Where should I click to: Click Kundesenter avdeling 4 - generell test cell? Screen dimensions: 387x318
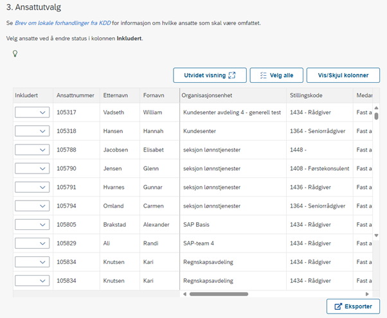(x=233, y=112)
